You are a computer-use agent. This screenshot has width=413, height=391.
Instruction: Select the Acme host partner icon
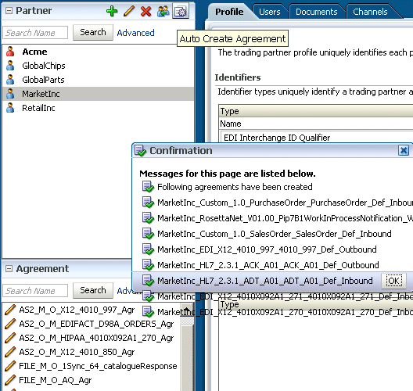(x=10, y=52)
